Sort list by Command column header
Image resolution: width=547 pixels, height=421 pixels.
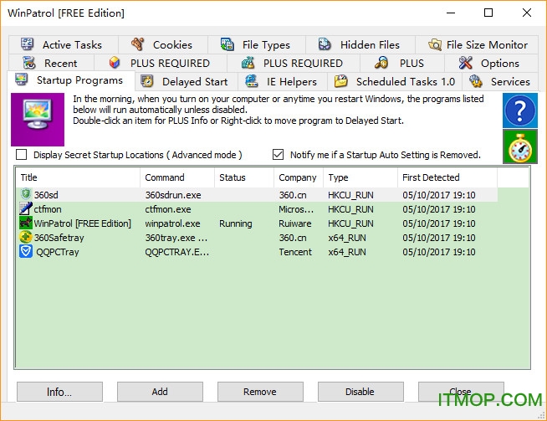177,177
